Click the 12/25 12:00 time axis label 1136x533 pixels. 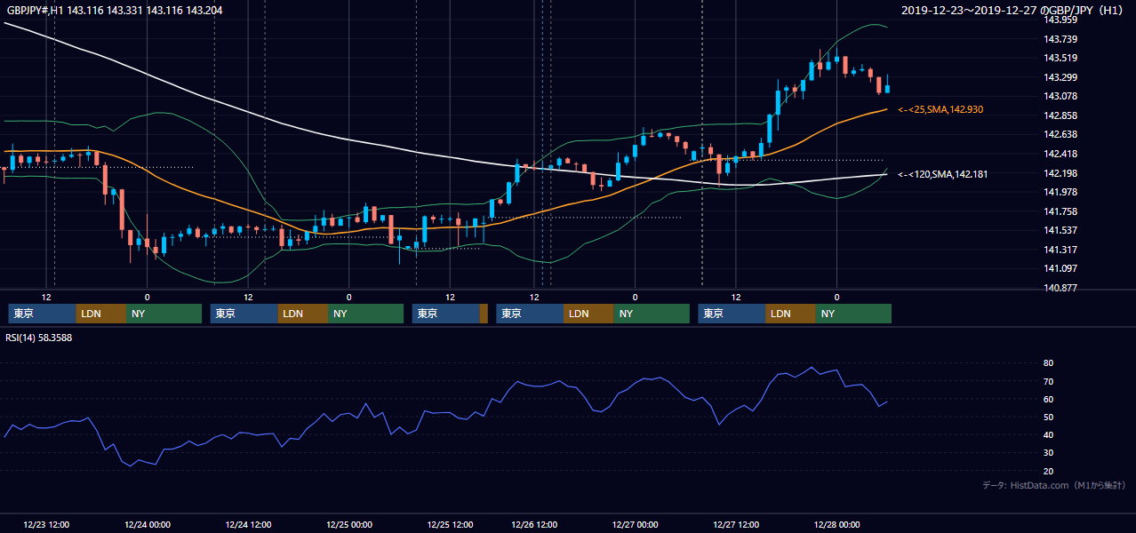coord(450,525)
